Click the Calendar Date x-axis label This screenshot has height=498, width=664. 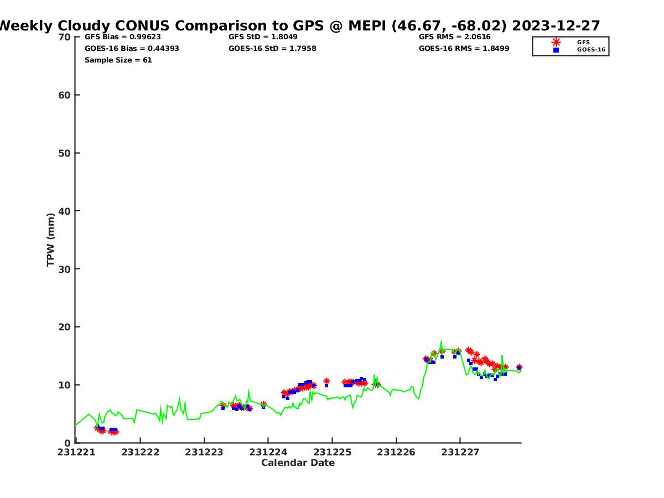click(298, 463)
